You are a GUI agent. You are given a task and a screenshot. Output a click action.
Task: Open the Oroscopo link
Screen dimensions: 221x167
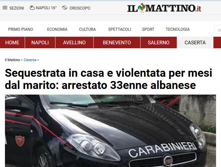click(80, 8)
